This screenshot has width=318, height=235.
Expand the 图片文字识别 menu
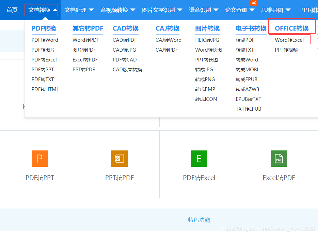pos(162,10)
